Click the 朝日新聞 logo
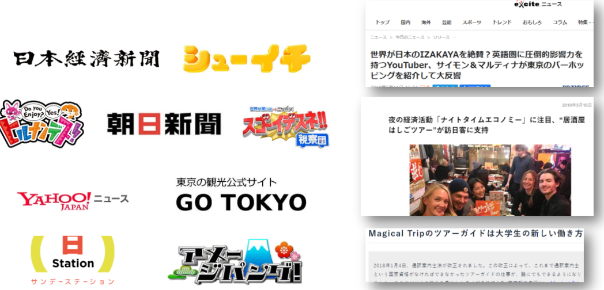 (x=164, y=124)
